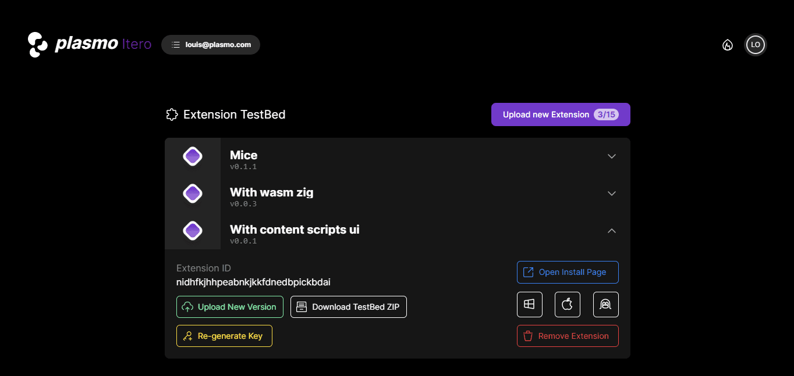794x376 pixels.
Task: Click the plasmo Itero wordmark
Action: 103,44
